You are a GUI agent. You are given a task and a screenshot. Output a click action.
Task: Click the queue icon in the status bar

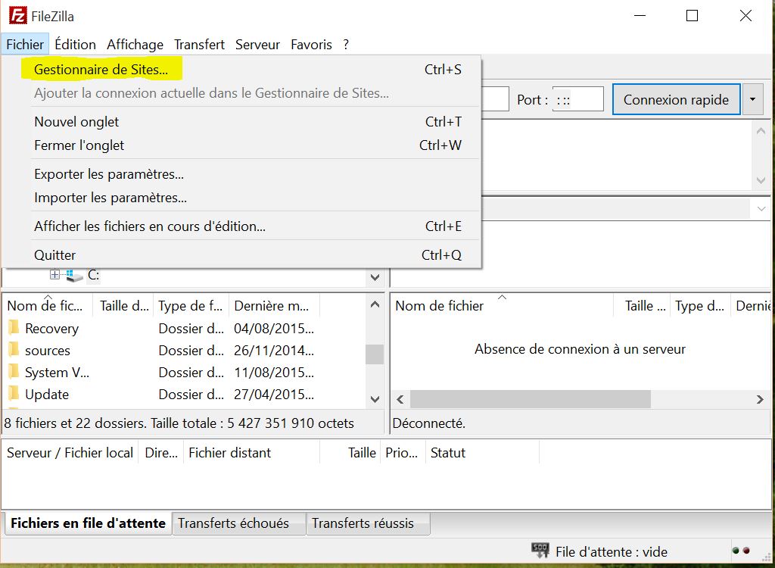(x=540, y=551)
